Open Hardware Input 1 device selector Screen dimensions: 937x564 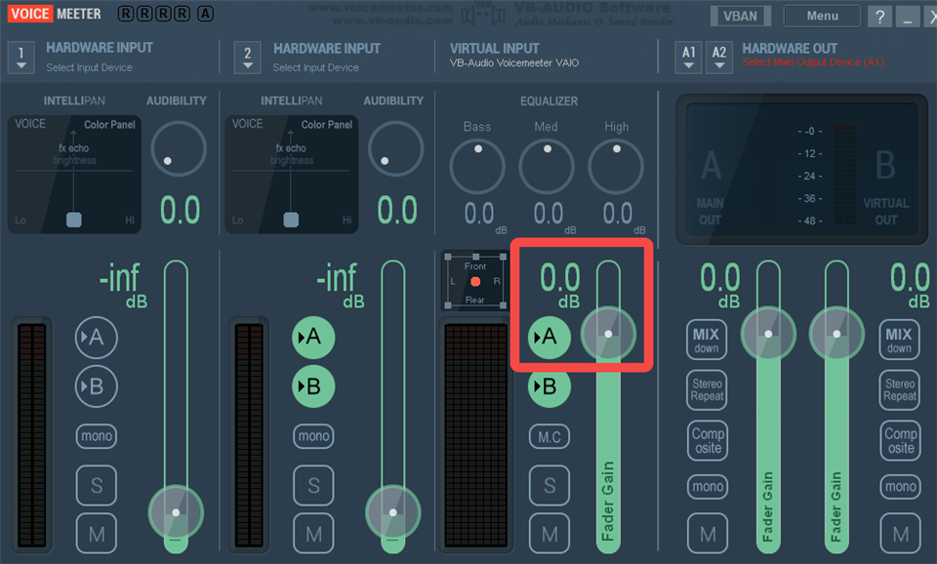20,58
